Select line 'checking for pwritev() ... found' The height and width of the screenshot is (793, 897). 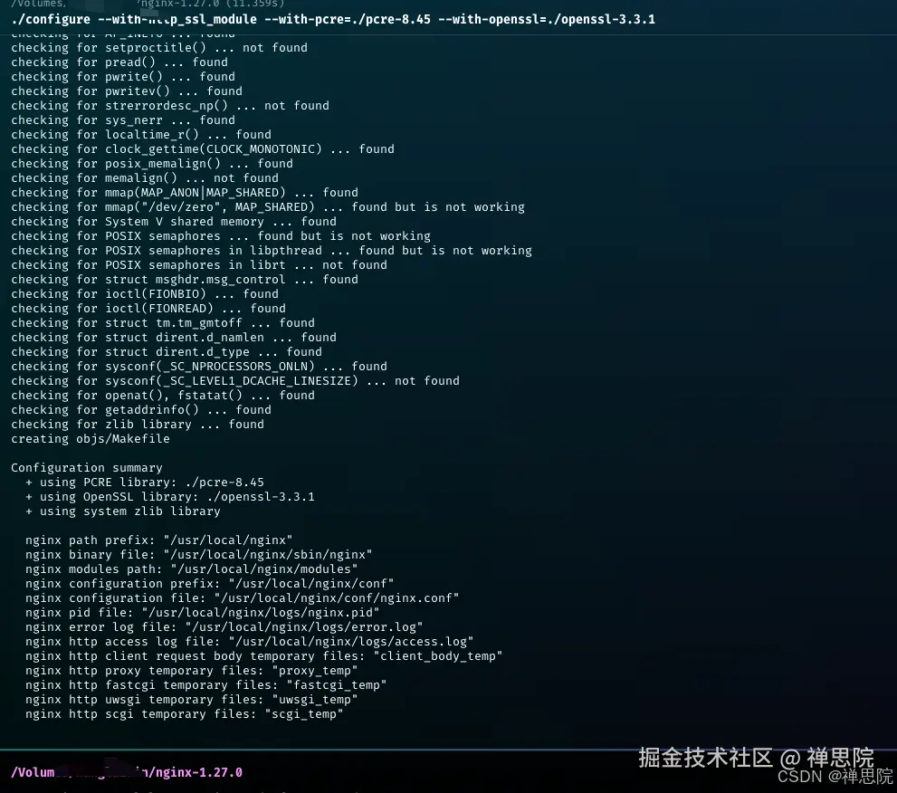pyautogui.click(x=127, y=91)
